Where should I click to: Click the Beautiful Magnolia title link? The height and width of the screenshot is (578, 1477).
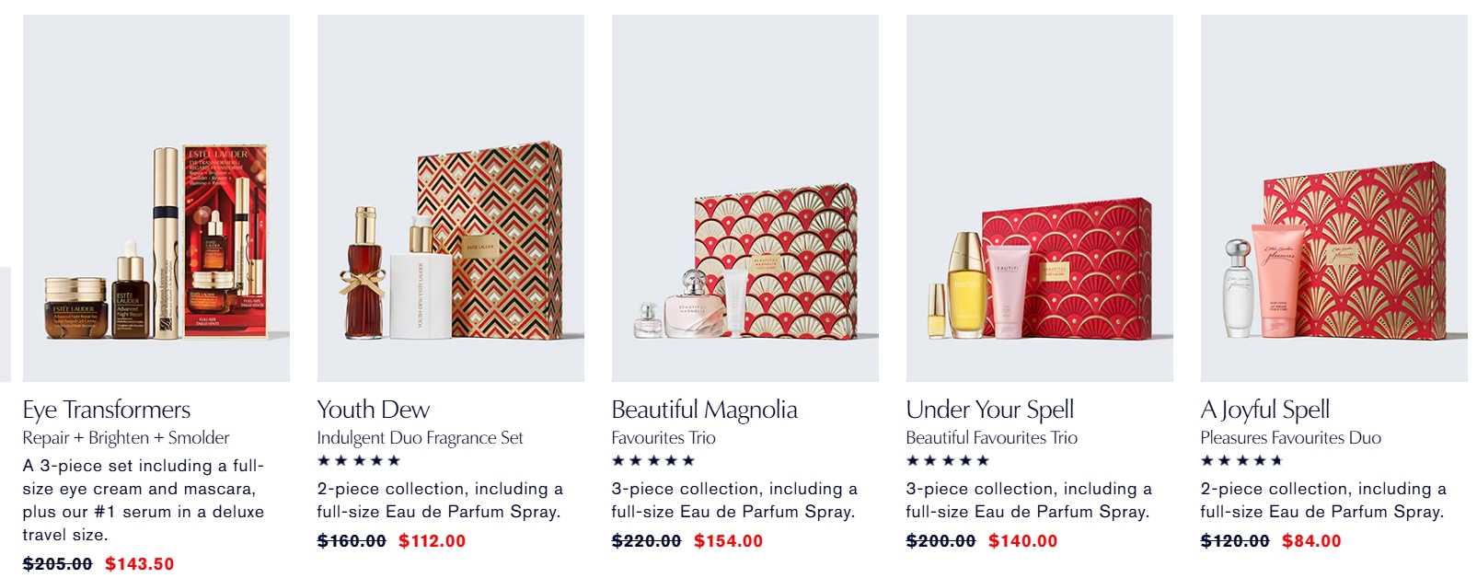pyautogui.click(x=705, y=410)
